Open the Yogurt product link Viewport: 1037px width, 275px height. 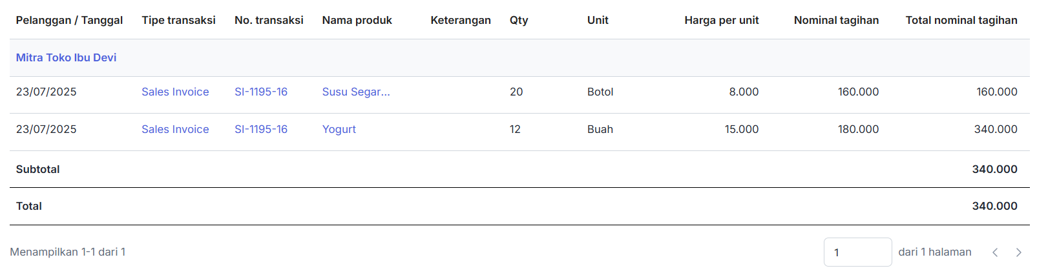(339, 129)
